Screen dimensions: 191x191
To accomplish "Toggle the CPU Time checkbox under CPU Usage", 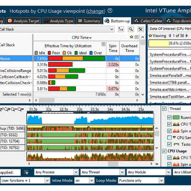I will [170, 158].
